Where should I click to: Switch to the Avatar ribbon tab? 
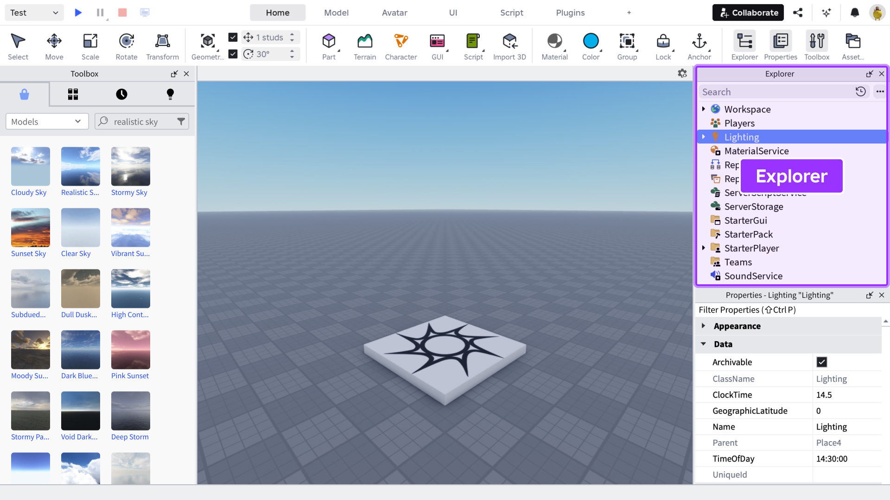(x=394, y=12)
